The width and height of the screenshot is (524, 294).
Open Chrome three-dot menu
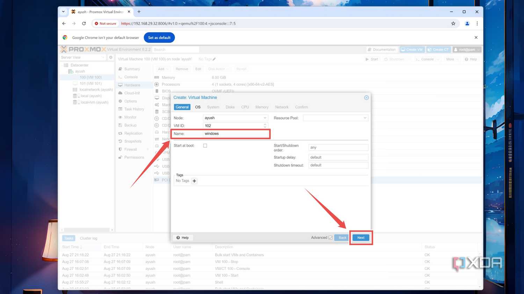477,23
